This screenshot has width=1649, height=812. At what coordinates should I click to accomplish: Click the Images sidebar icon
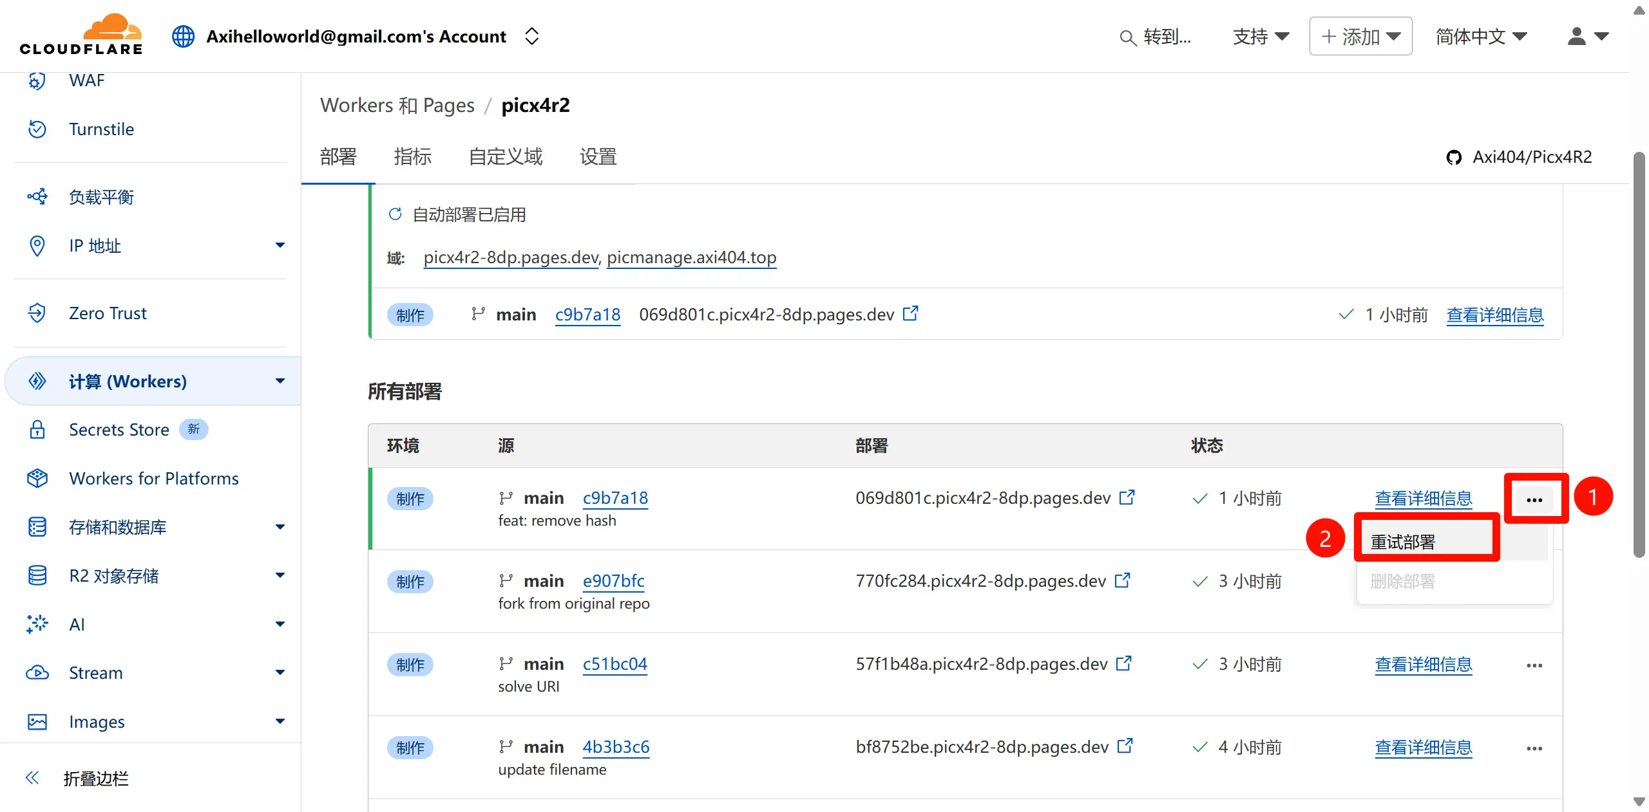click(x=37, y=722)
